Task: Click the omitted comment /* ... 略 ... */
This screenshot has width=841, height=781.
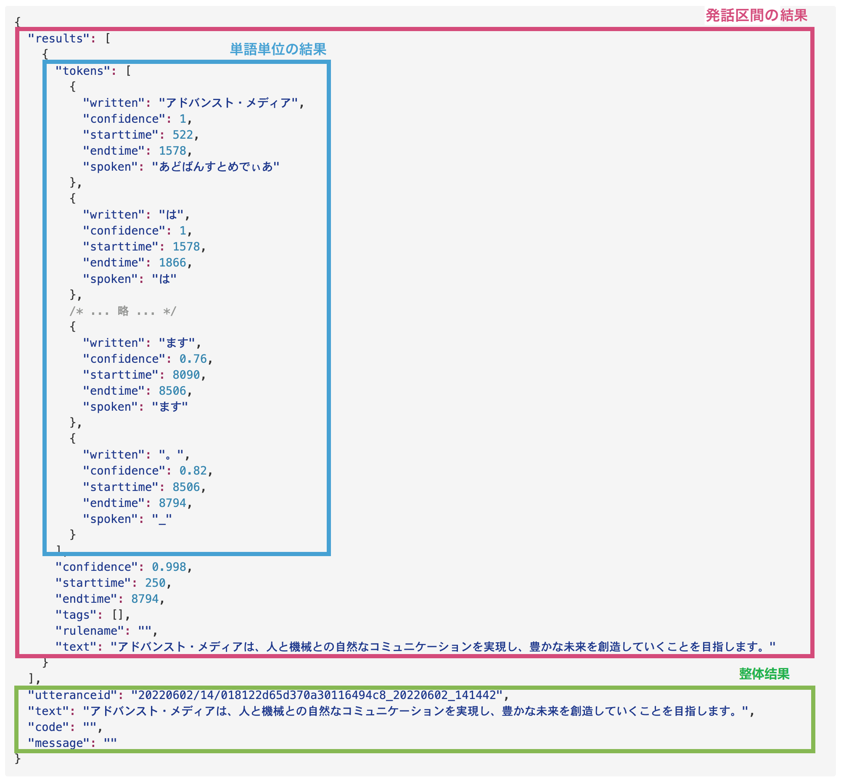Action: tap(123, 311)
